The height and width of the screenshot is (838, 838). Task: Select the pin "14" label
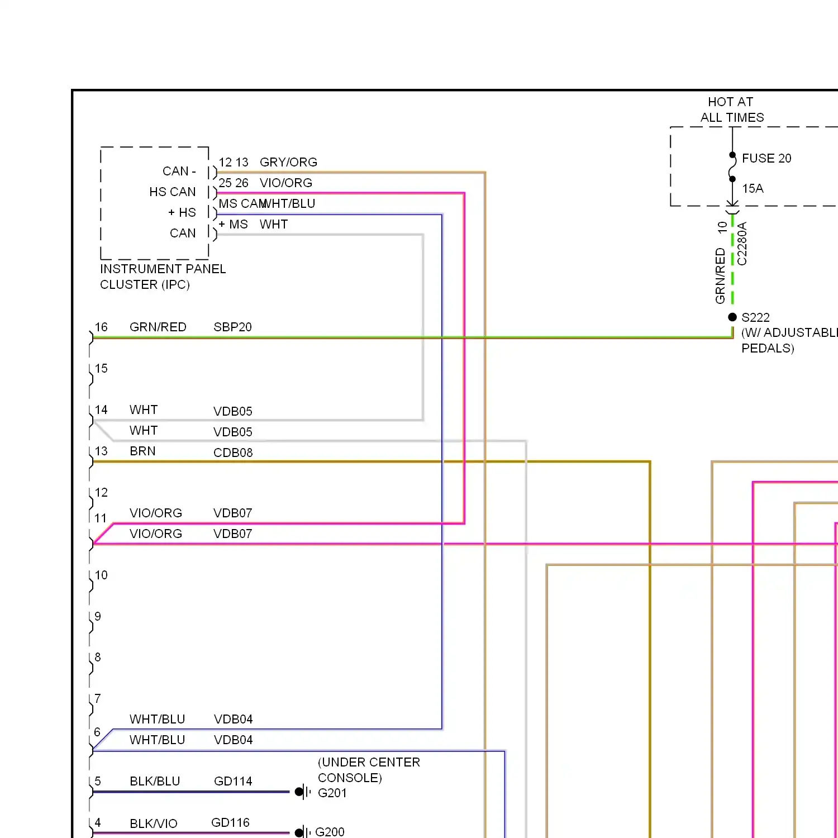[x=101, y=410]
